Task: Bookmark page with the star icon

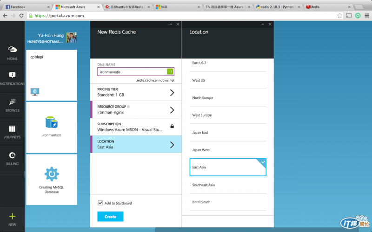Action: point(340,16)
